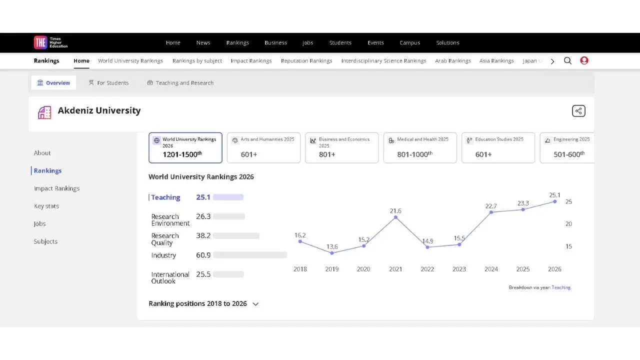The height and width of the screenshot is (360, 640).
Task: Click the user account profile icon
Action: click(584, 60)
